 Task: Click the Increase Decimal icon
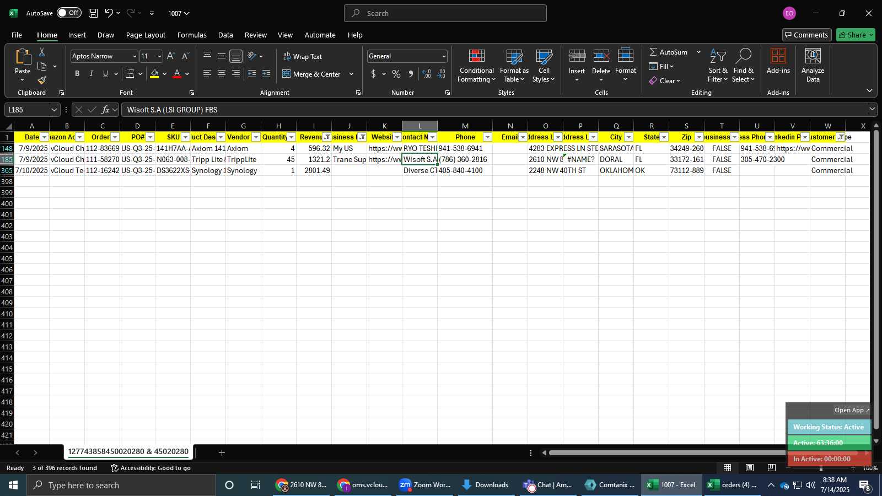[427, 74]
